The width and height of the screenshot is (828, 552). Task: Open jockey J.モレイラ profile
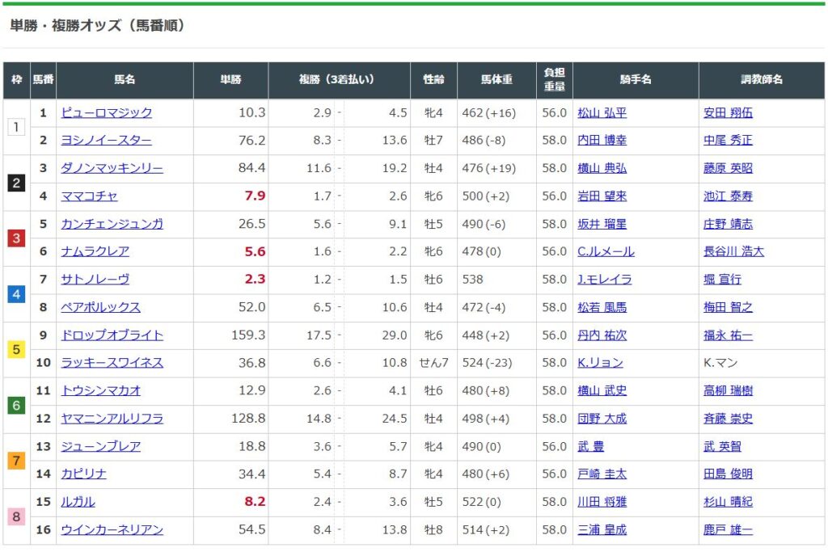pyautogui.click(x=604, y=280)
